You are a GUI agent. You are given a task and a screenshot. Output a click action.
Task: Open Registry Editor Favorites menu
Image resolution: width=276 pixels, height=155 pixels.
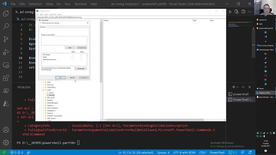click(53, 14)
